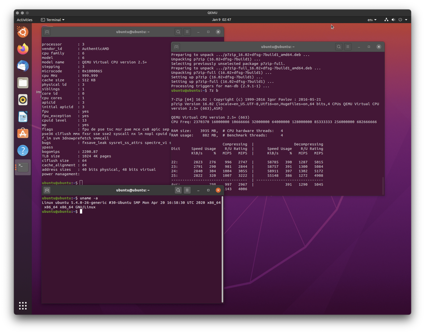Viewport: 425px width, 333px height.
Task: Show all applications grid
Action: click(23, 306)
